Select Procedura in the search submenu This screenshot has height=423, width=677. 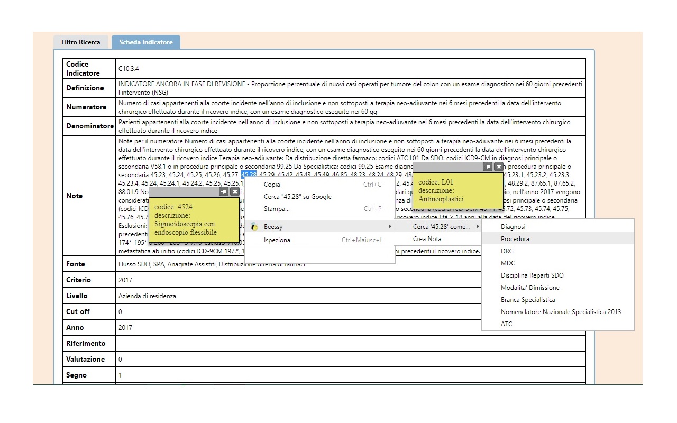pyautogui.click(x=558, y=239)
